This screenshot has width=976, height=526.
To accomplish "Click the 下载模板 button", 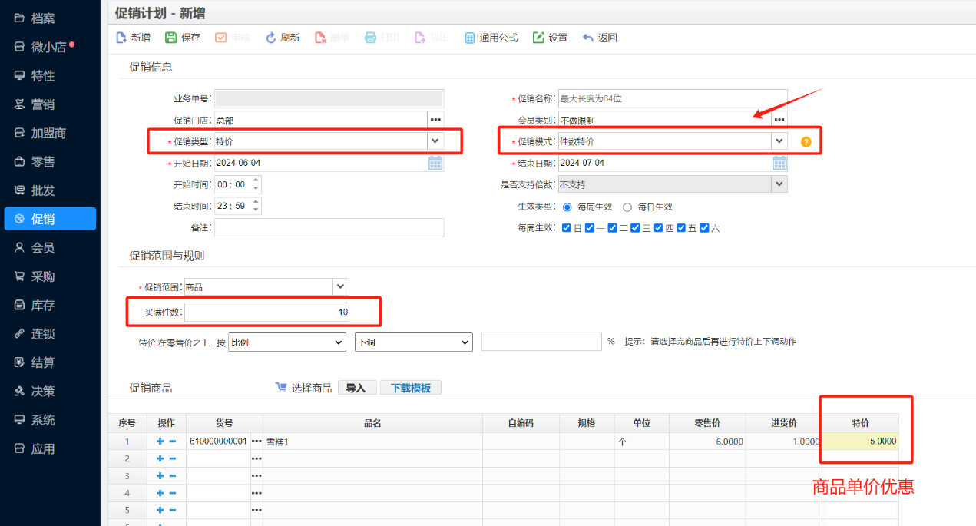I will (x=410, y=387).
